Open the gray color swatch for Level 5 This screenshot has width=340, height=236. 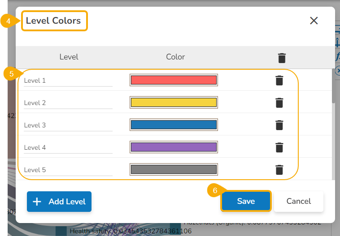tap(174, 169)
